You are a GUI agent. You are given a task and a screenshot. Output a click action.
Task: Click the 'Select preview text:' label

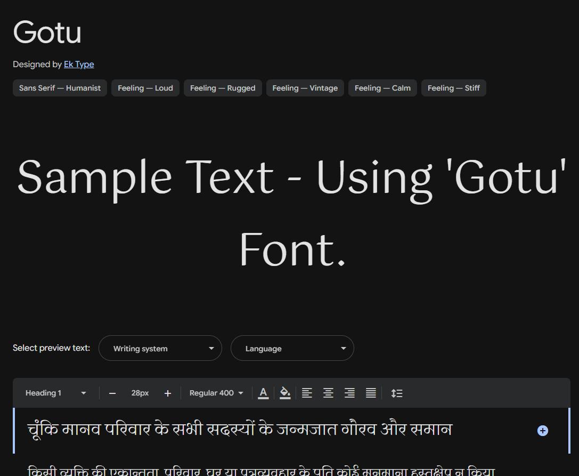(51, 348)
